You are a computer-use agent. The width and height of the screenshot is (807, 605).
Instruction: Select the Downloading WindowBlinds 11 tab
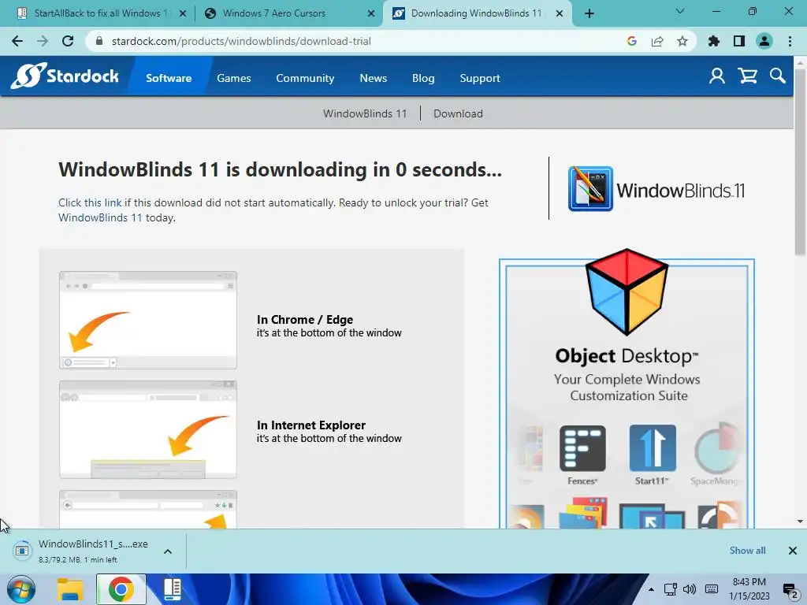(x=478, y=13)
